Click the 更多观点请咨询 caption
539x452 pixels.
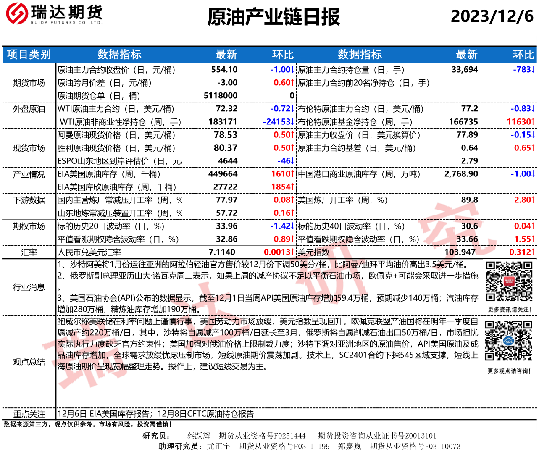point(509,371)
